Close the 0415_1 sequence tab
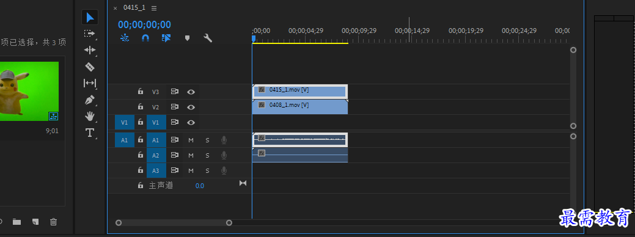 coord(116,8)
